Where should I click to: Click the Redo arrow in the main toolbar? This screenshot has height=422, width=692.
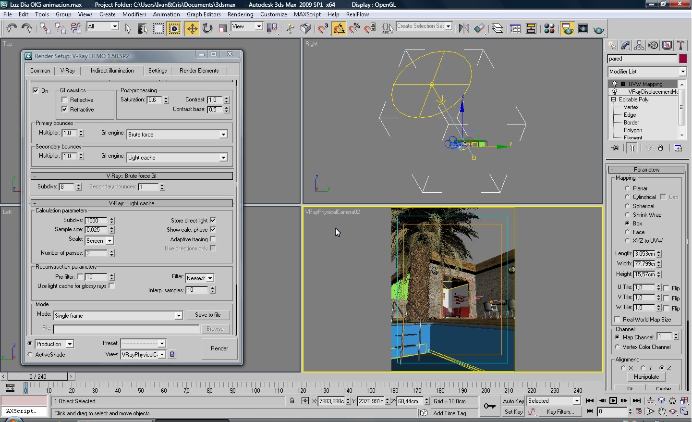point(27,28)
